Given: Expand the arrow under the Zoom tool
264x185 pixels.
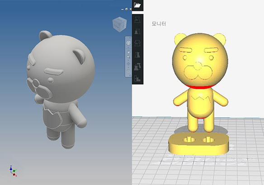Looking at the screenshot, I should click(128, 60).
